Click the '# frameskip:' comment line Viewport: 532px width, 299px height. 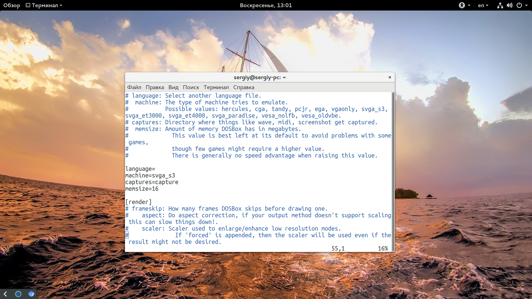pos(226,209)
